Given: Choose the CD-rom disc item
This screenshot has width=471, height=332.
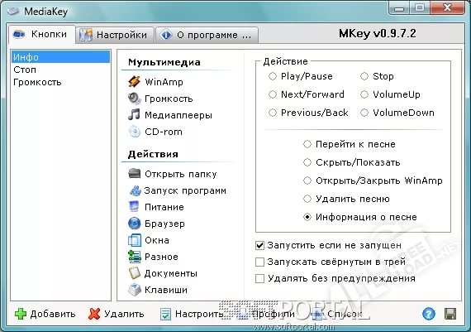Looking at the screenshot, I should point(155,132).
